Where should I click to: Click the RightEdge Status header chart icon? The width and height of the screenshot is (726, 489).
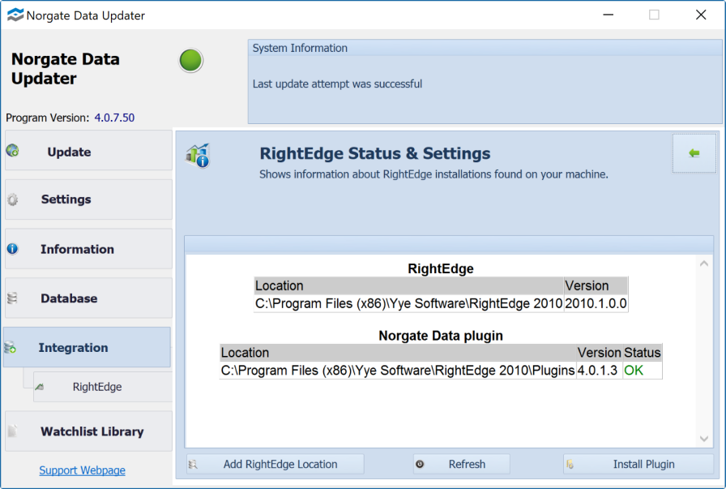(198, 155)
